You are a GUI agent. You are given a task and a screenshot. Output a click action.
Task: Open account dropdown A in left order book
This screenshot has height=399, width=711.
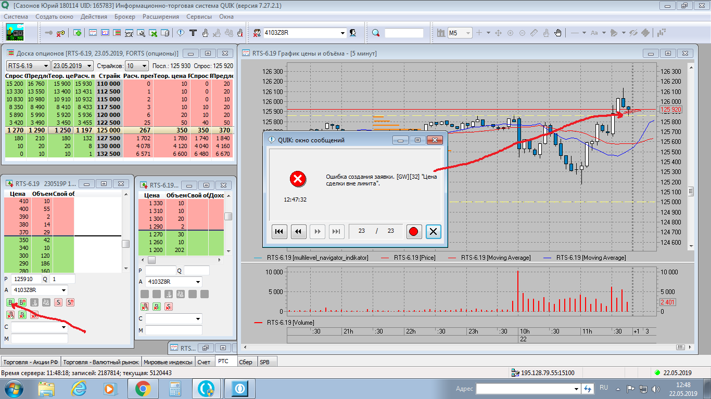click(64, 290)
